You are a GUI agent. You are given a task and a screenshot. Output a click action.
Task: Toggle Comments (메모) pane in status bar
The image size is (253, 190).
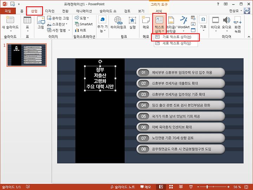tap(145, 187)
